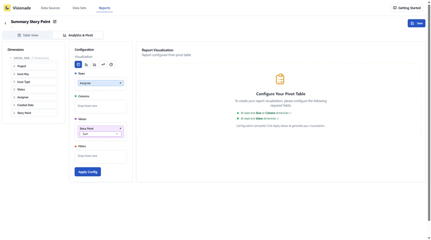Select the pivot table visualization icon
431x240 pixels.
point(79,65)
